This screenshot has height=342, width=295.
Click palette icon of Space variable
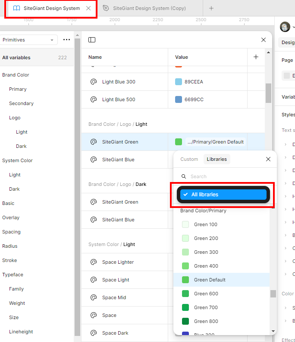point(94,315)
